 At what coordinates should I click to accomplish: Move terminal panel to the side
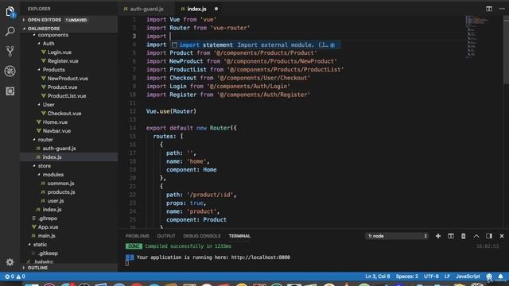coord(489,236)
